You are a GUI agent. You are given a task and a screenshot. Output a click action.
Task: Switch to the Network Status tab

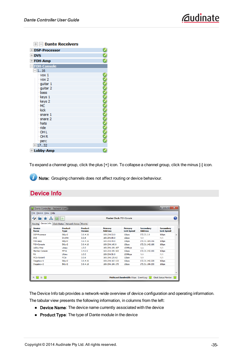[73, 224]
